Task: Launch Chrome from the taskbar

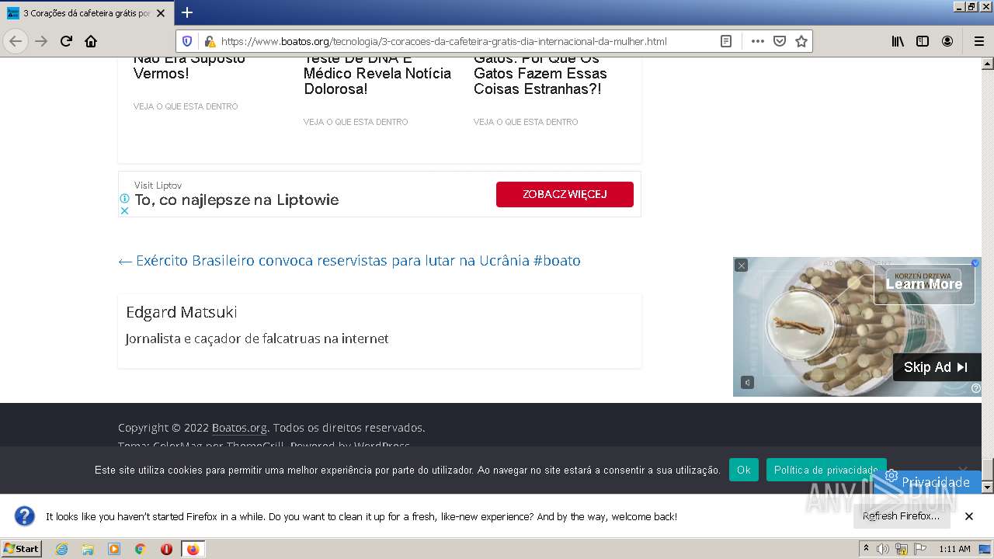Action: click(141, 549)
